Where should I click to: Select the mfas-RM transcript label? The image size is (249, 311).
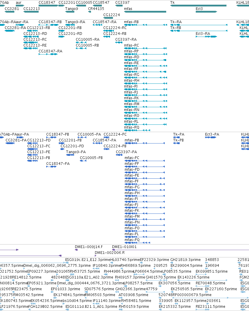click(132, 104)
